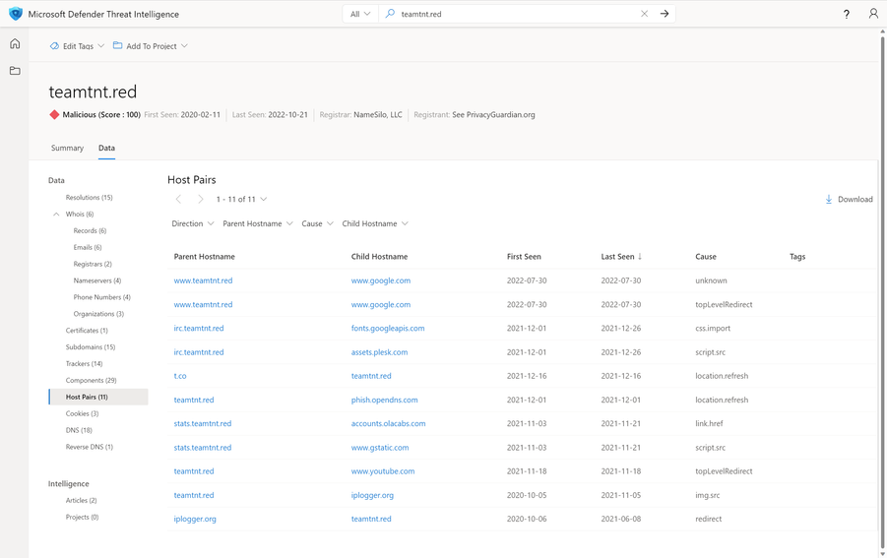The height and width of the screenshot is (558, 887).
Task: Open Whois Records (6)
Action: click(x=90, y=230)
